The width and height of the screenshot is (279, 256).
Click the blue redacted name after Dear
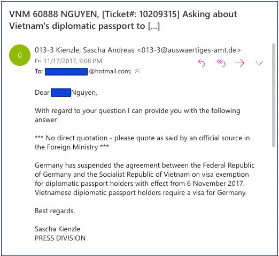tap(61, 93)
